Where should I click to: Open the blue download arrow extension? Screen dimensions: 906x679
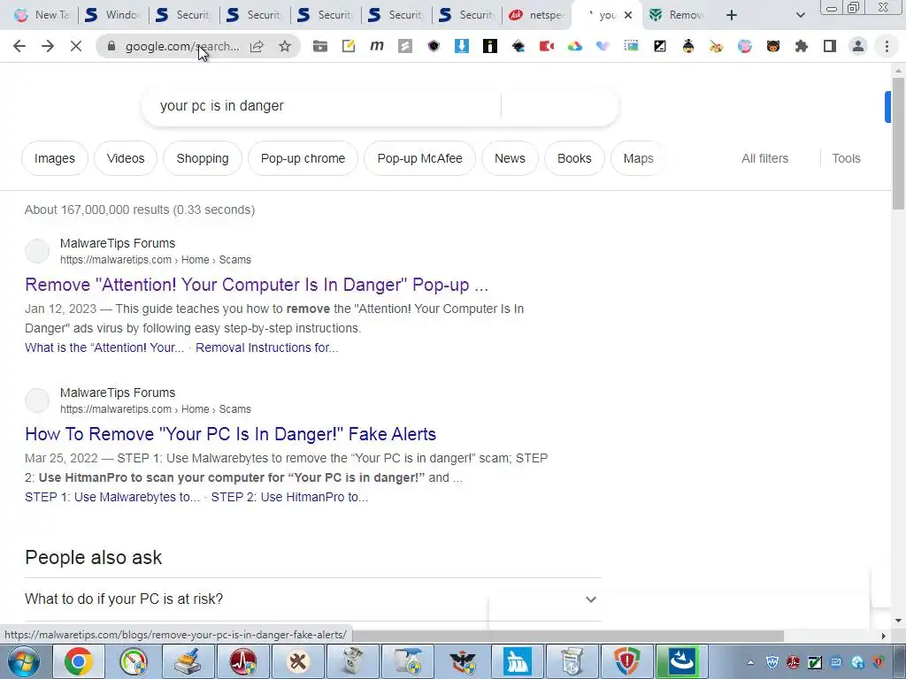point(462,46)
